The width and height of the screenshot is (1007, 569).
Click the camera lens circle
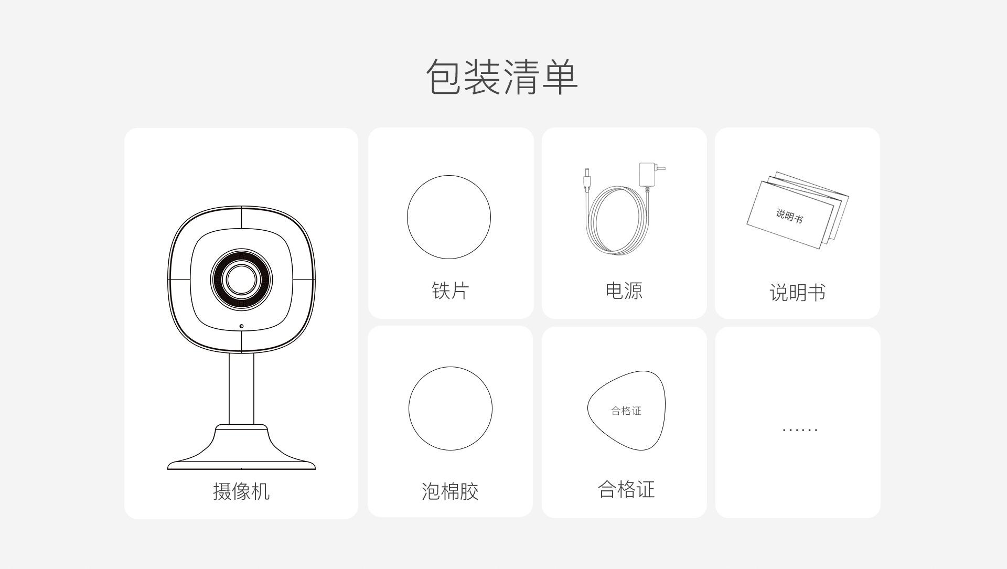click(x=241, y=279)
